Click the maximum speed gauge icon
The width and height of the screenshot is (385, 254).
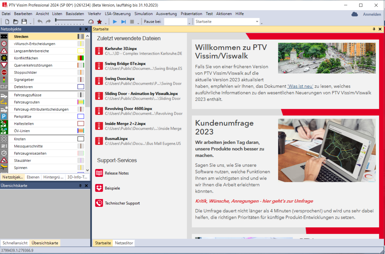click(x=91, y=22)
